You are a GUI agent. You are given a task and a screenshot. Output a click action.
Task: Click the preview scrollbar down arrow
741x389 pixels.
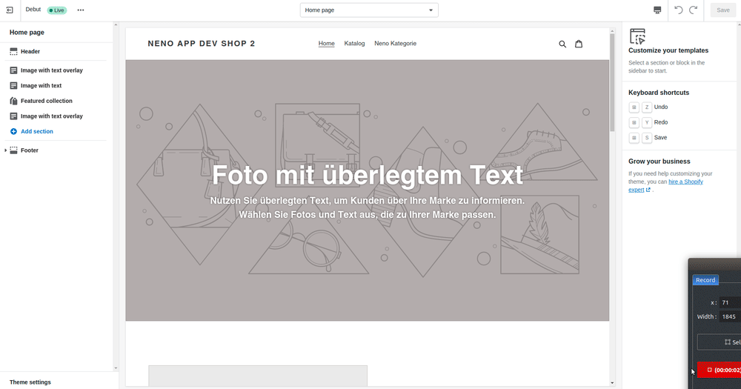click(612, 383)
